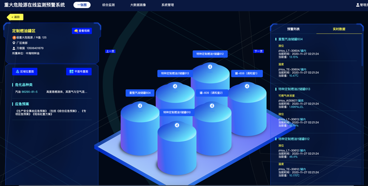368x186 pixels.
Task: Go back using the 返回 button
Action: click(15, 17)
